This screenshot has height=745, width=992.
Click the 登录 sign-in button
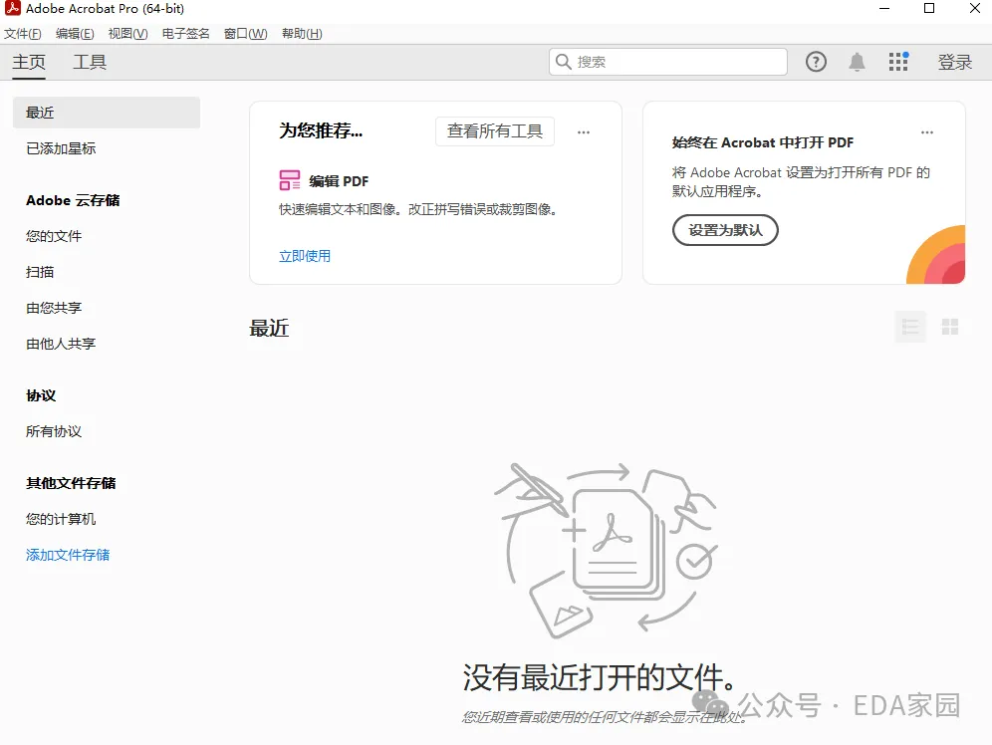pyautogui.click(x=955, y=62)
